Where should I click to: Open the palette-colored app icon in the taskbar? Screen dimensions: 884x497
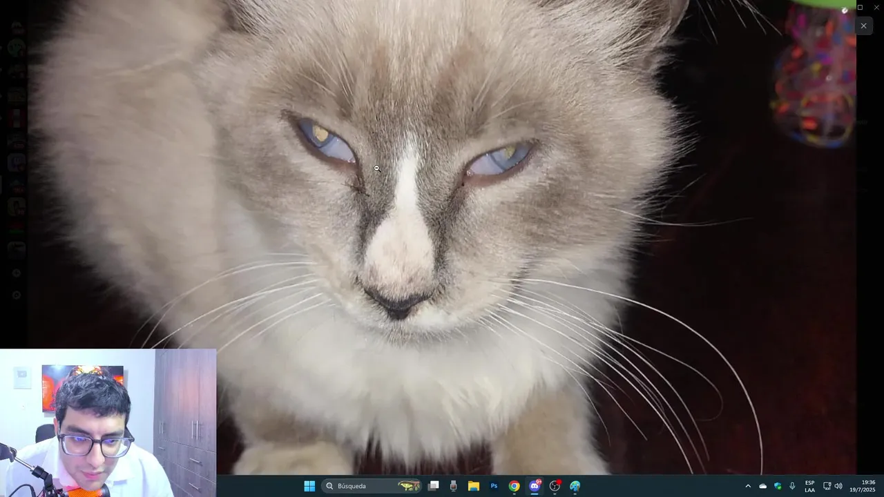pyautogui.click(x=575, y=486)
